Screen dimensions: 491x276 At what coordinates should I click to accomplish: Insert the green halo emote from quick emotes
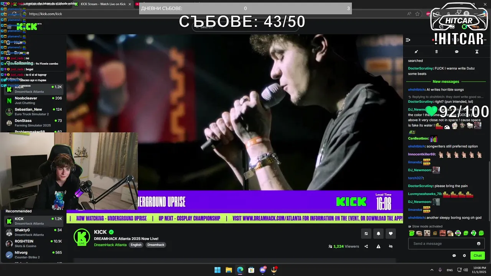pos(412,233)
